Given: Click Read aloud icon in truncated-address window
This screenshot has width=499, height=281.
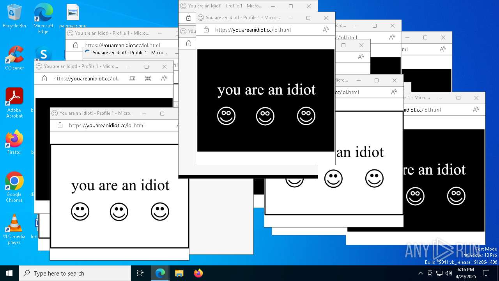Looking at the screenshot, I should 164,78.
